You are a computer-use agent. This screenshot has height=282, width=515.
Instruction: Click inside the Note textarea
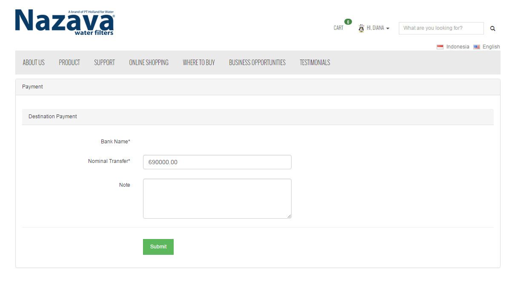[217, 199]
